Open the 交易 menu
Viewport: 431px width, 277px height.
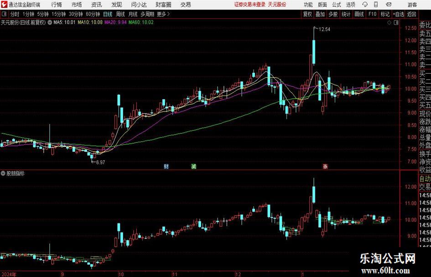[x=186, y=5]
